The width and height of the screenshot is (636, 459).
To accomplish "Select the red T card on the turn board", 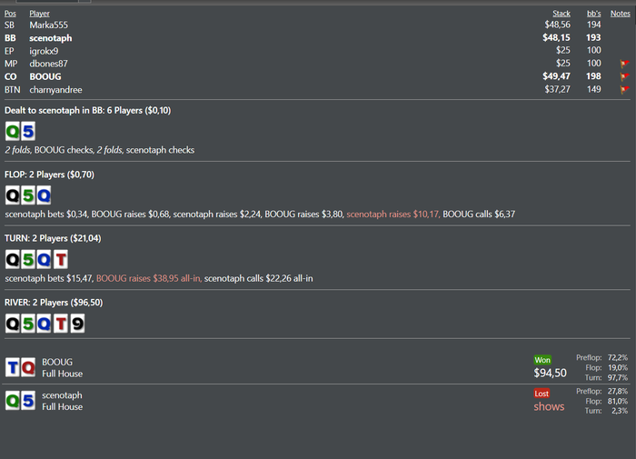I will coord(60,259).
